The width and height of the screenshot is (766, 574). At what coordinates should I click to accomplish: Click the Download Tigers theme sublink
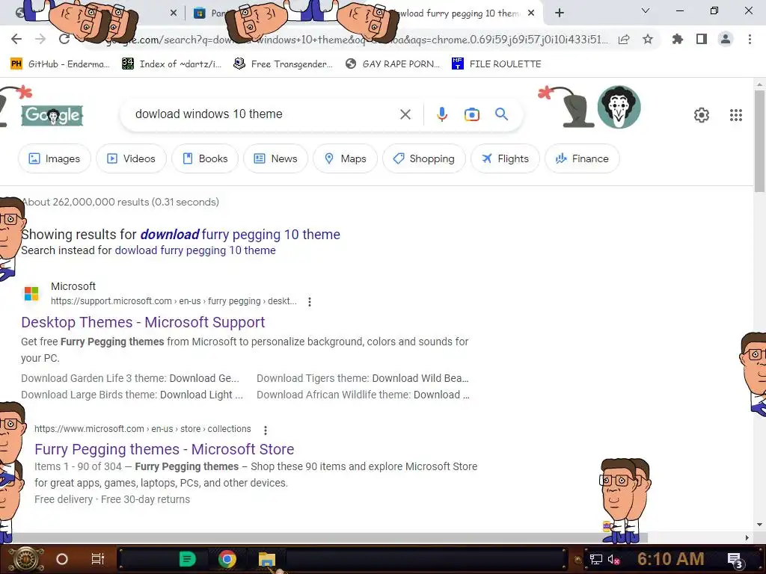click(x=363, y=378)
